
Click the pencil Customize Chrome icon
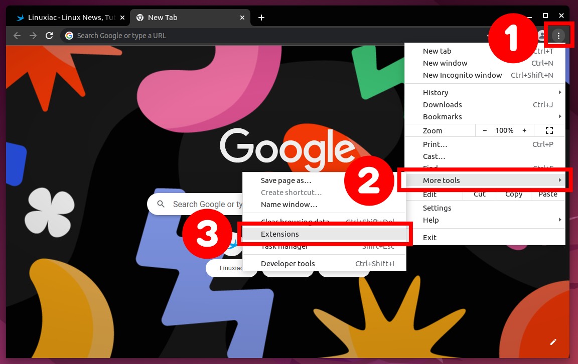tap(553, 342)
